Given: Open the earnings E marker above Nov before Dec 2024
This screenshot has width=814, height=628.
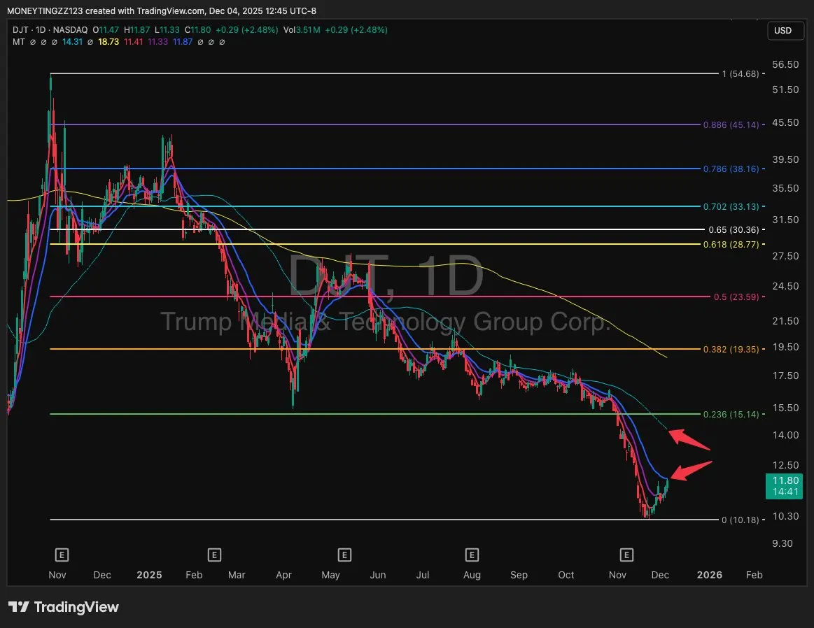Looking at the screenshot, I should coord(62,555).
